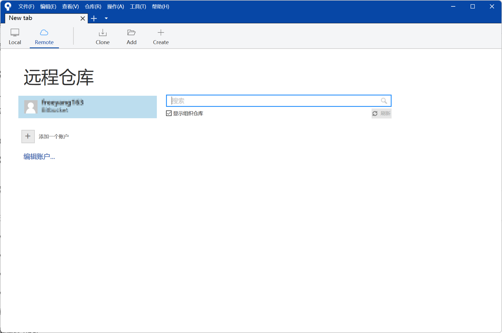The height and width of the screenshot is (333, 502).
Task: Click the account avatar thumbnail
Action: 31,107
